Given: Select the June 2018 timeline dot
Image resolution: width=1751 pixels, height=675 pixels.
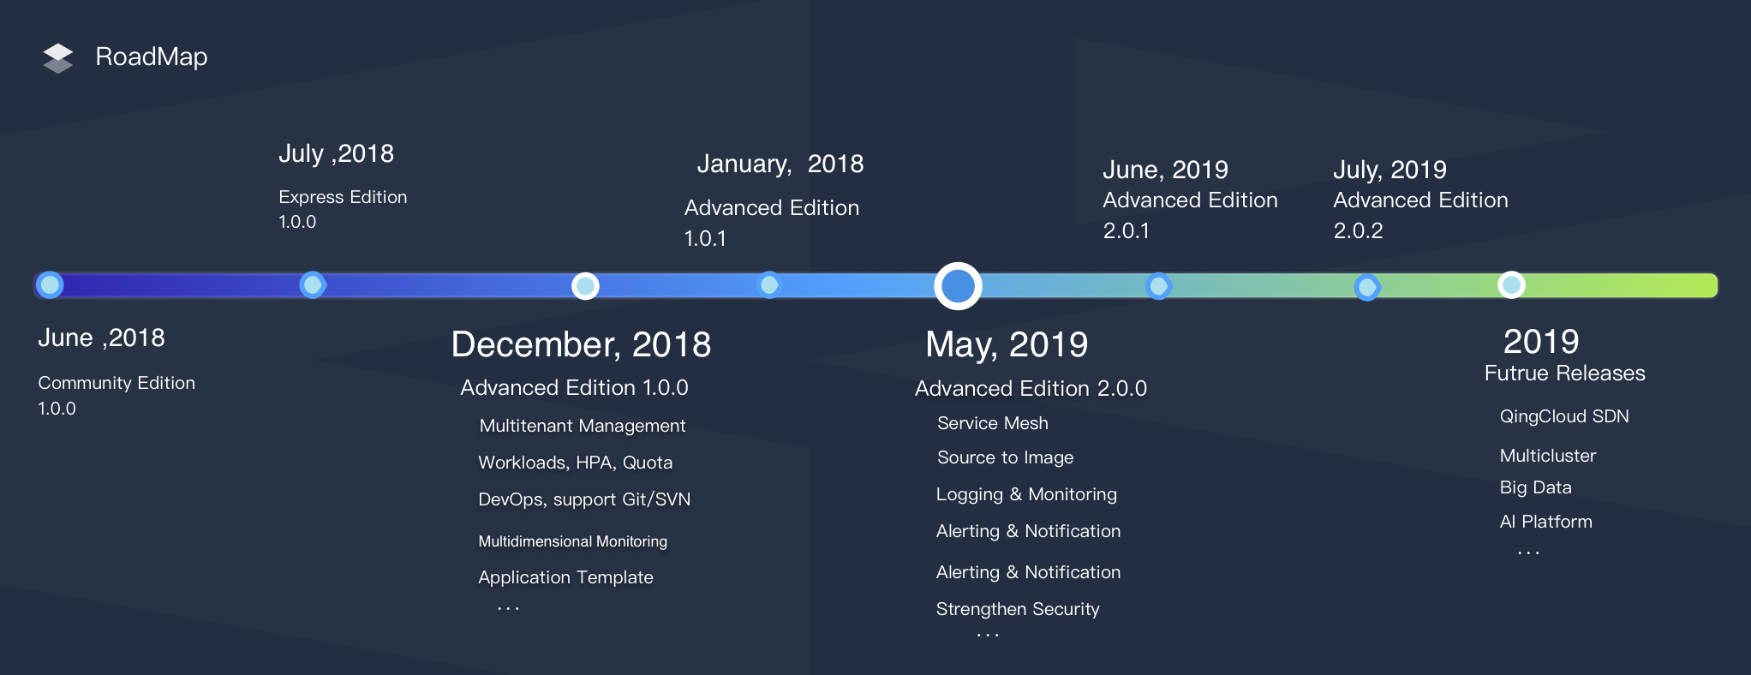Looking at the screenshot, I should (51, 284).
